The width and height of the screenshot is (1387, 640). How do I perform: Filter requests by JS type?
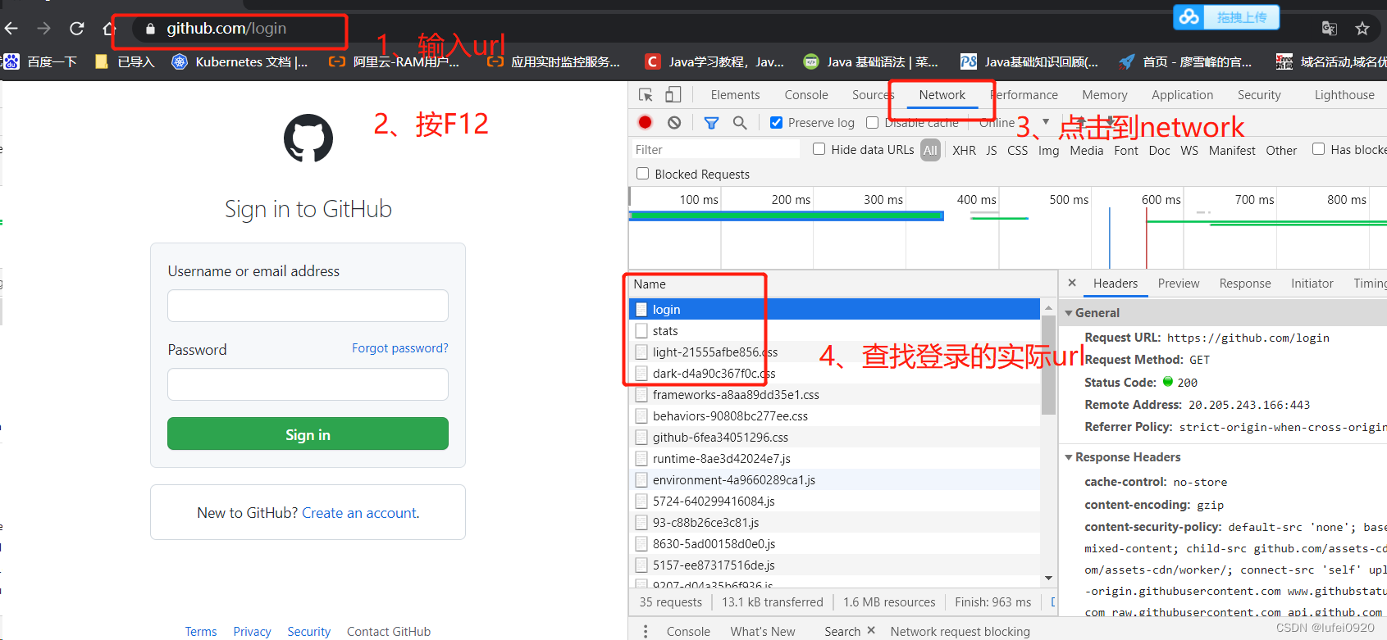pos(992,150)
